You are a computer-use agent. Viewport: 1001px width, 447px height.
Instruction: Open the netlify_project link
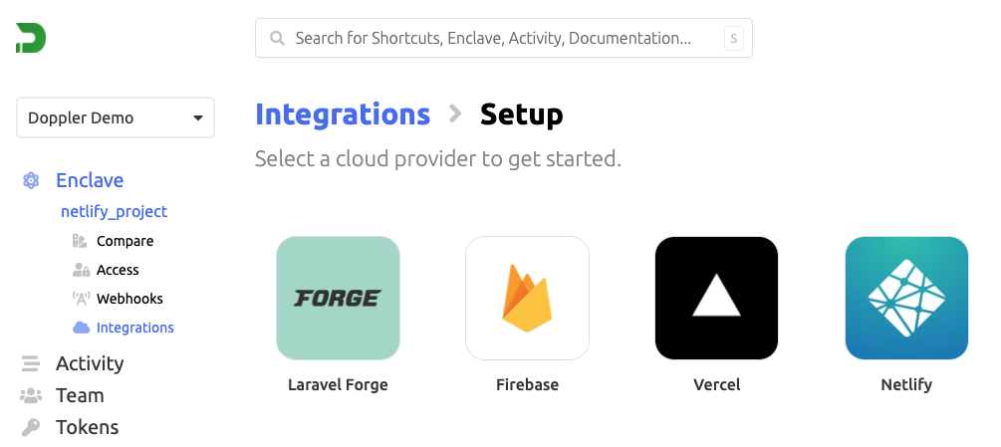click(115, 211)
